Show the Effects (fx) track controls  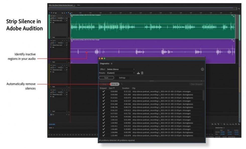tap(52, 13)
